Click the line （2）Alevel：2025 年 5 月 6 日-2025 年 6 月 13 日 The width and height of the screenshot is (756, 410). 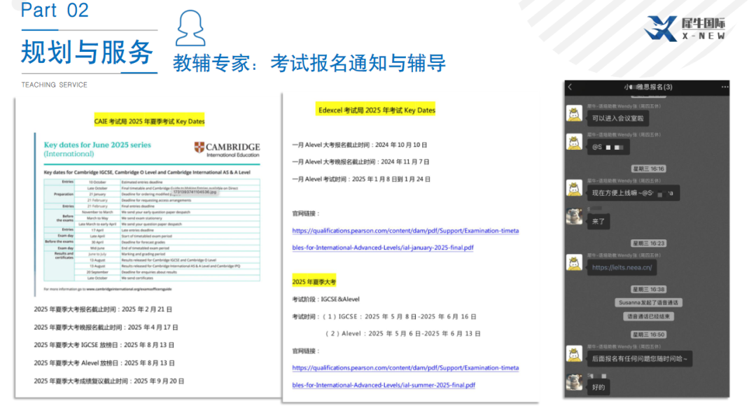(403, 334)
